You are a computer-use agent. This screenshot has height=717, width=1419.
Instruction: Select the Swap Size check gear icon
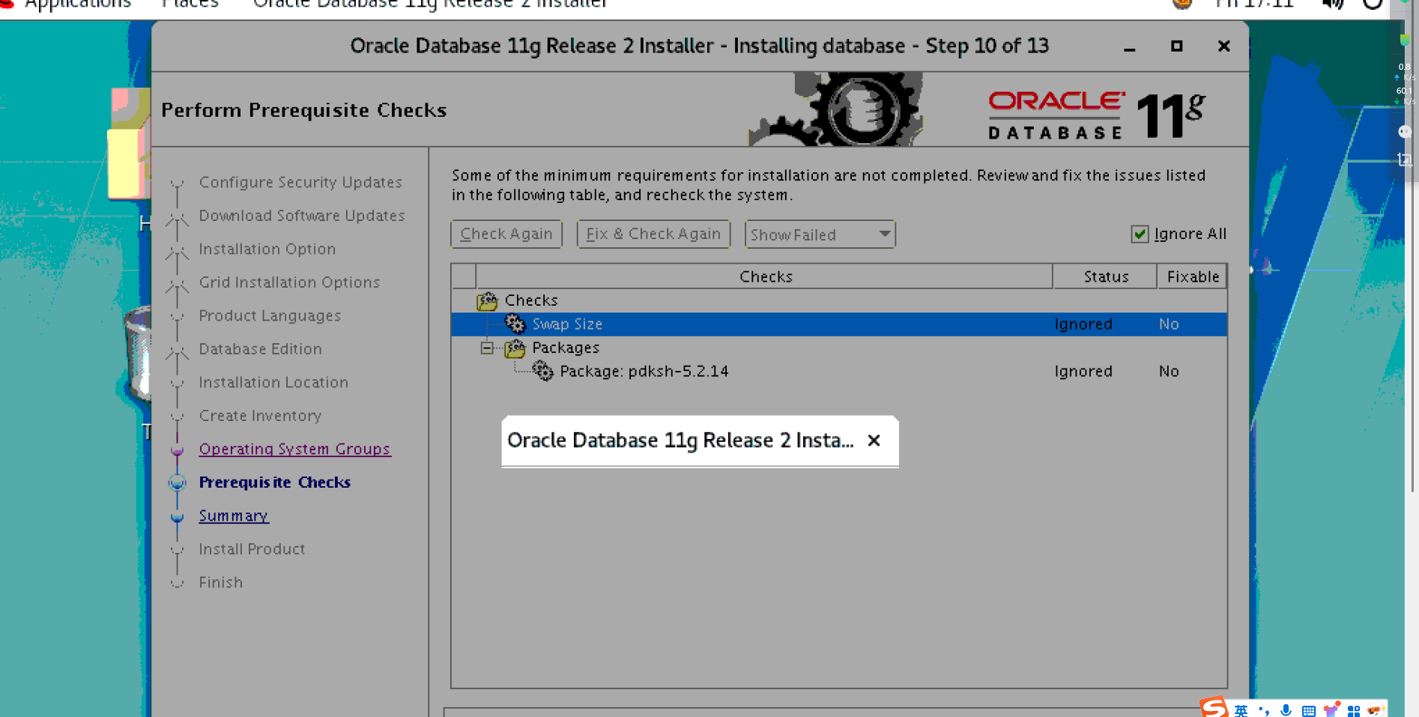click(x=515, y=324)
